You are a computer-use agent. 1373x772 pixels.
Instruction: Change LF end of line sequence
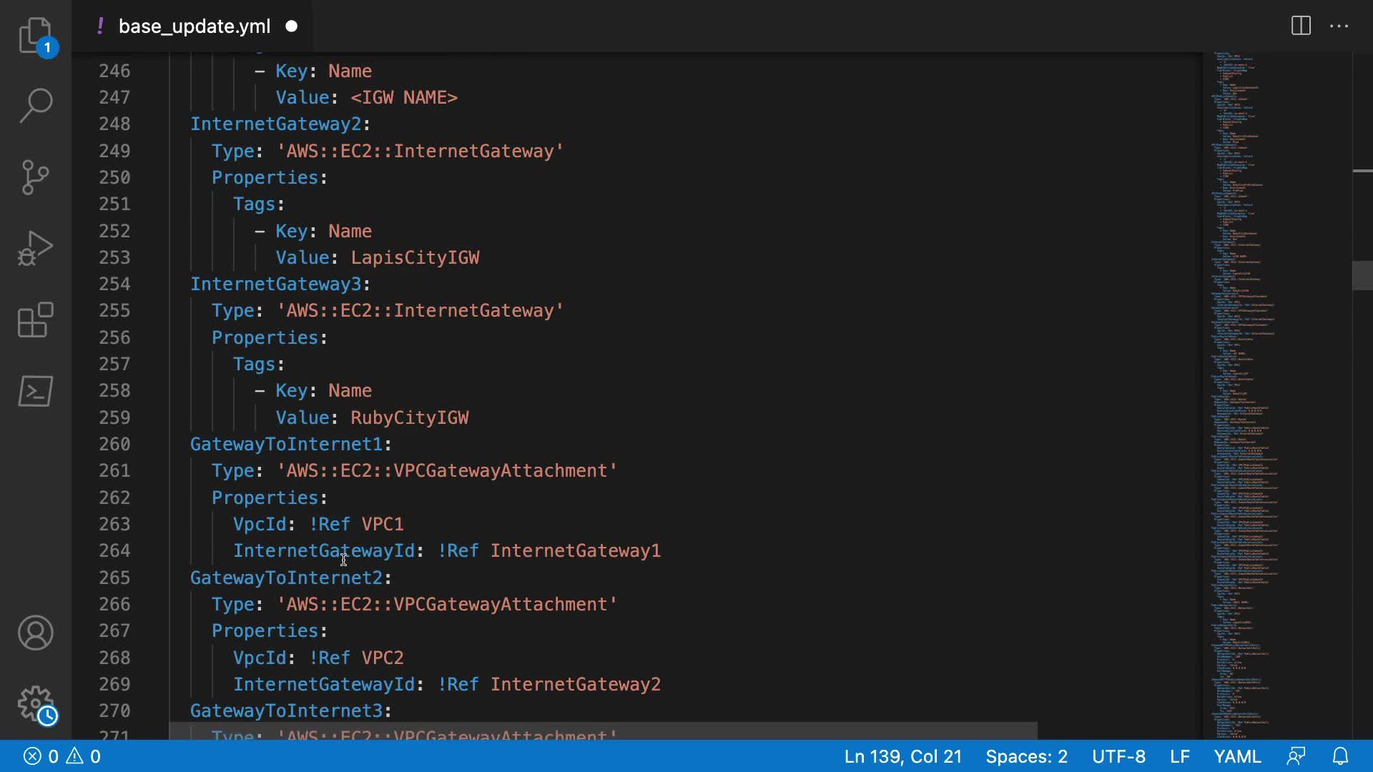tap(1179, 756)
